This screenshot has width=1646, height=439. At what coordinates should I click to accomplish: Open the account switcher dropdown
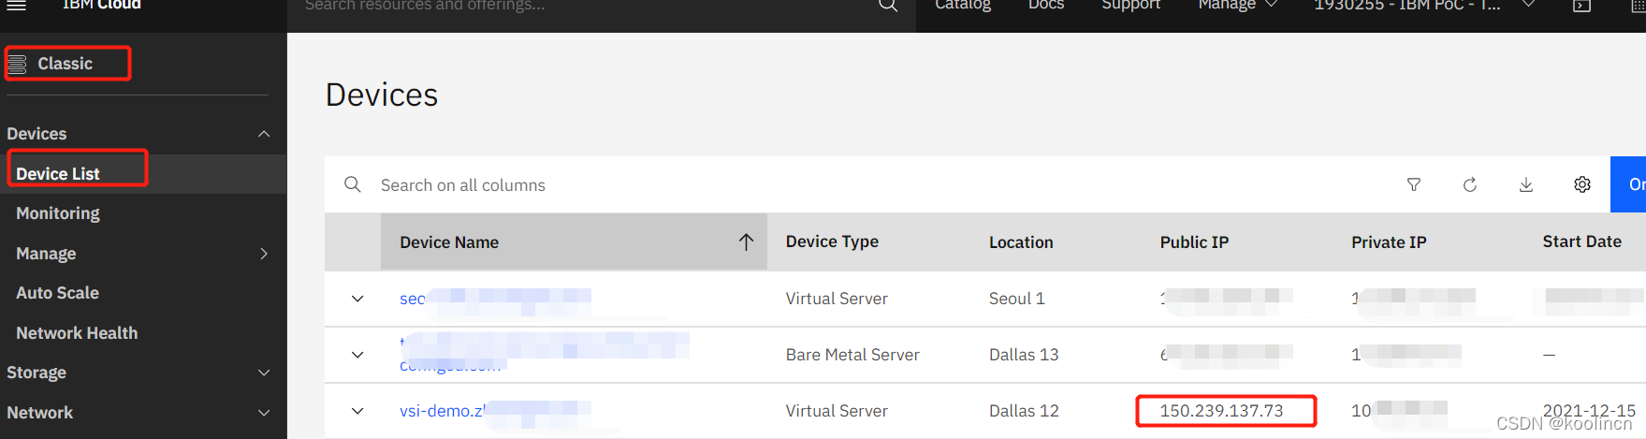click(x=1423, y=5)
